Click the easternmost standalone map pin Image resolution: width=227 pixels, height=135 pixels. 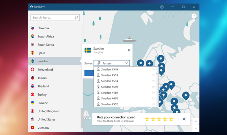pos(186,96)
